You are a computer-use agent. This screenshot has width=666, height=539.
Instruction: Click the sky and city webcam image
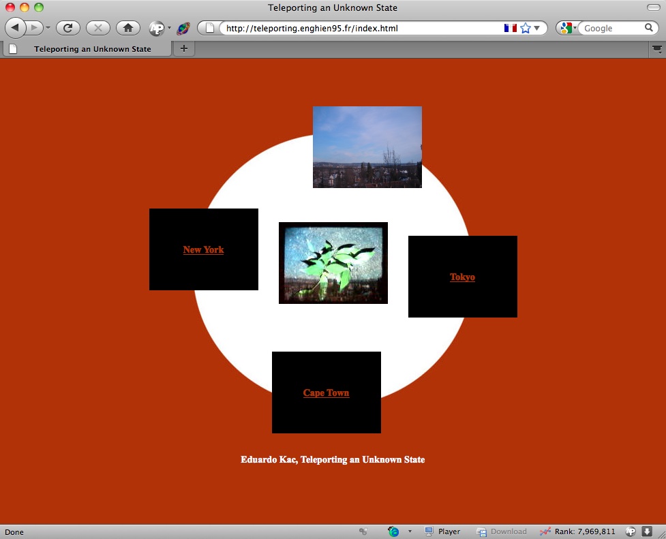(367, 147)
